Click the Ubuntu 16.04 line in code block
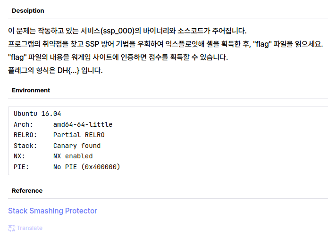328x237 pixels. coord(37,114)
